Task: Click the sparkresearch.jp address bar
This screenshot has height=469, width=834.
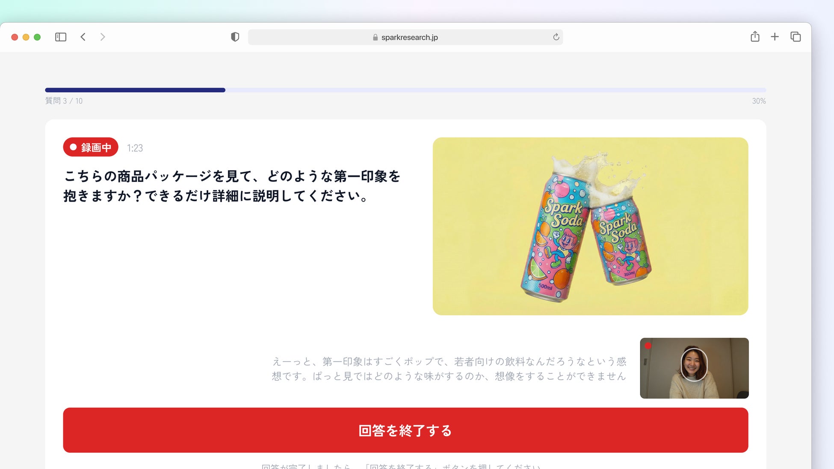Action: coord(409,37)
